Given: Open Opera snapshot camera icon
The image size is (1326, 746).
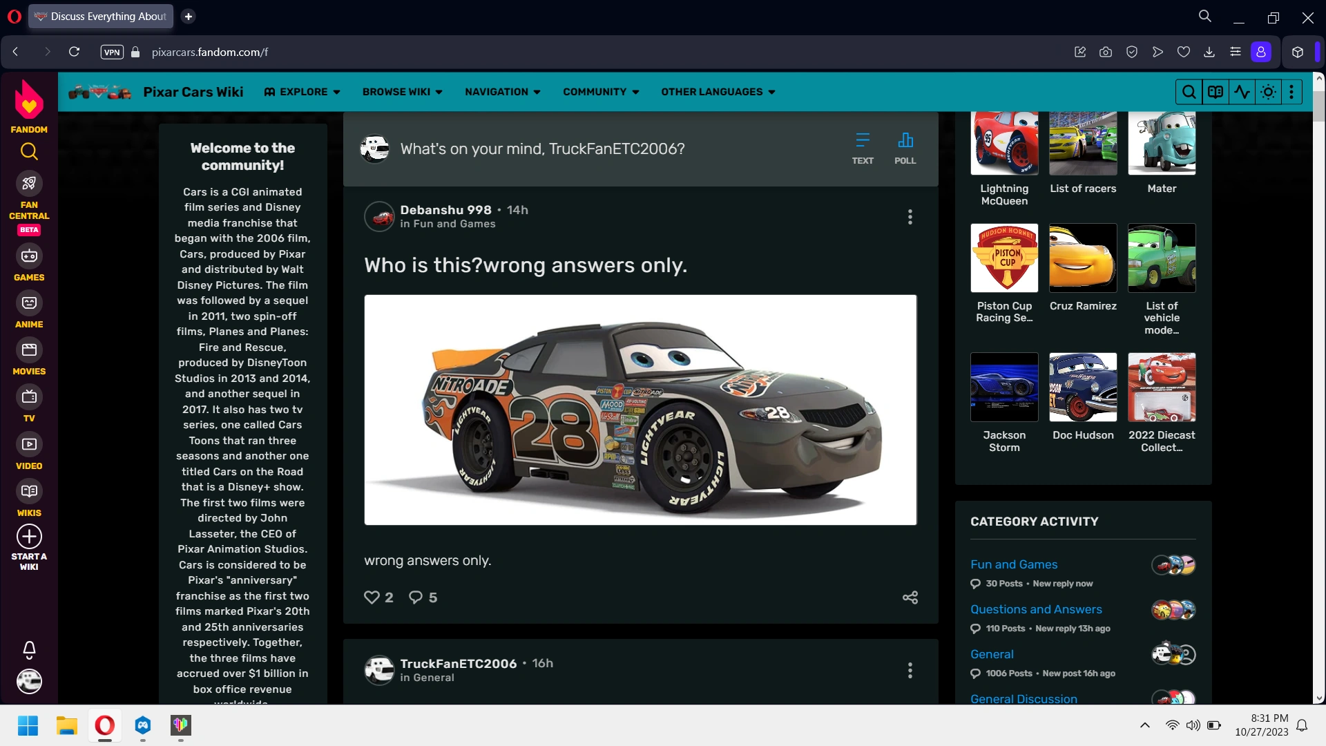Looking at the screenshot, I should point(1106,52).
